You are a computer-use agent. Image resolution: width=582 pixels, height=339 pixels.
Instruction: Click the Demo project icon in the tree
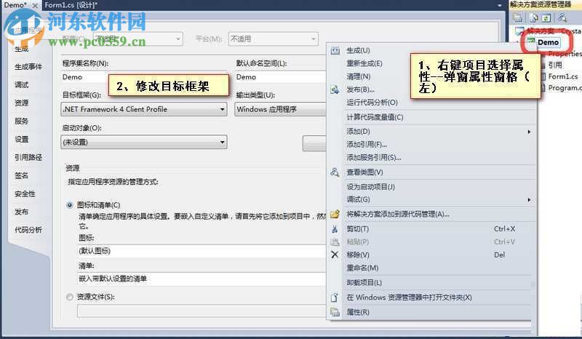pyautogui.click(x=532, y=41)
